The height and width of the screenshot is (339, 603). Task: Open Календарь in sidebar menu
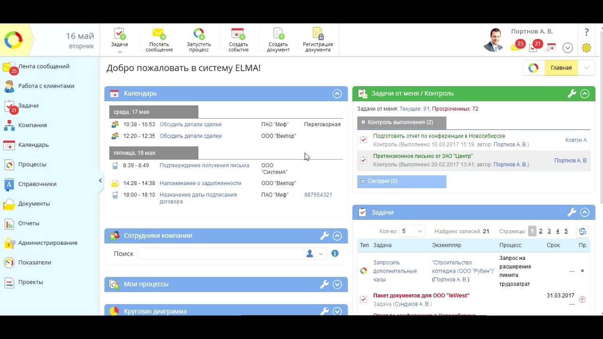pyautogui.click(x=33, y=145)
